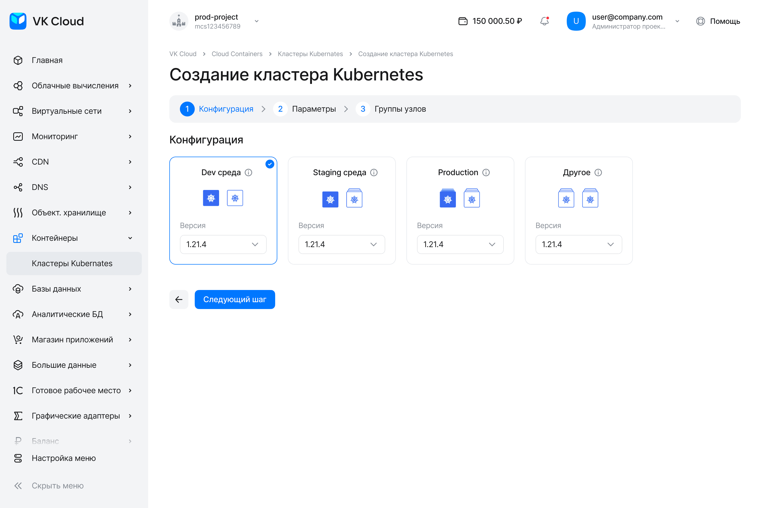Select the Staging среда configuration card
This screenshot has width=762, height=508.
coord(342,211)
